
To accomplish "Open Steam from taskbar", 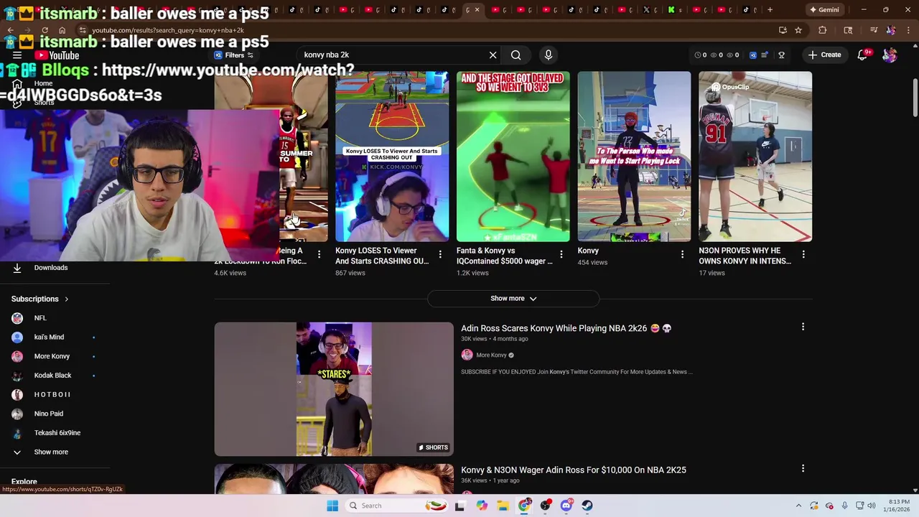I will point(587,506).
